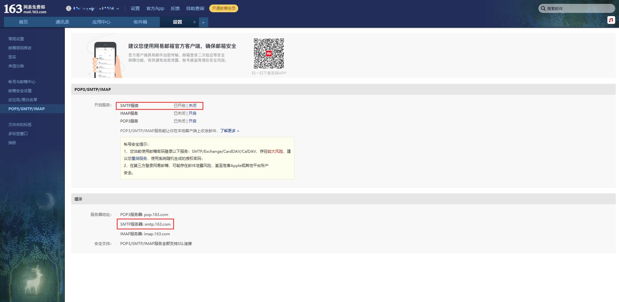Open 反垃圾/黑白名单 in sidebar
This screenshot has height=302, width=619.
[x=23, y=100]
